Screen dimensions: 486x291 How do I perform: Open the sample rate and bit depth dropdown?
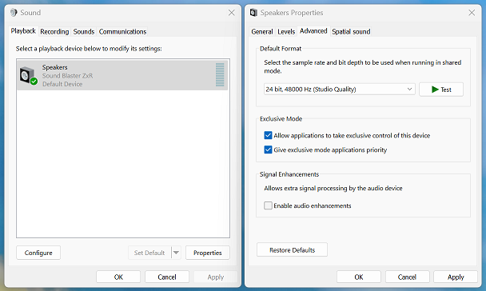pos(340,90)
